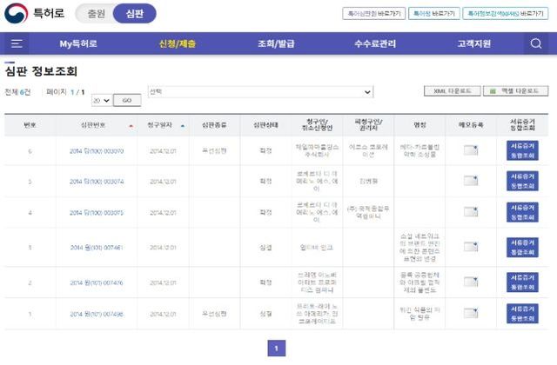Open memo icon for row 6
This screenshot has width=557, height=365.
(471, 150)
